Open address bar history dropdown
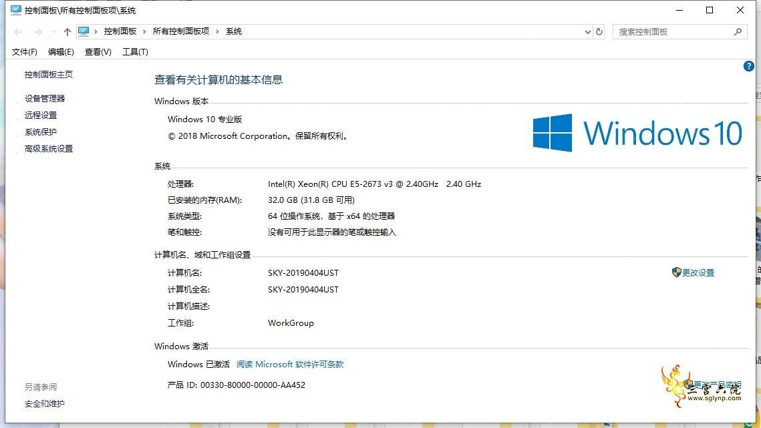 click(x=588, y=32)
